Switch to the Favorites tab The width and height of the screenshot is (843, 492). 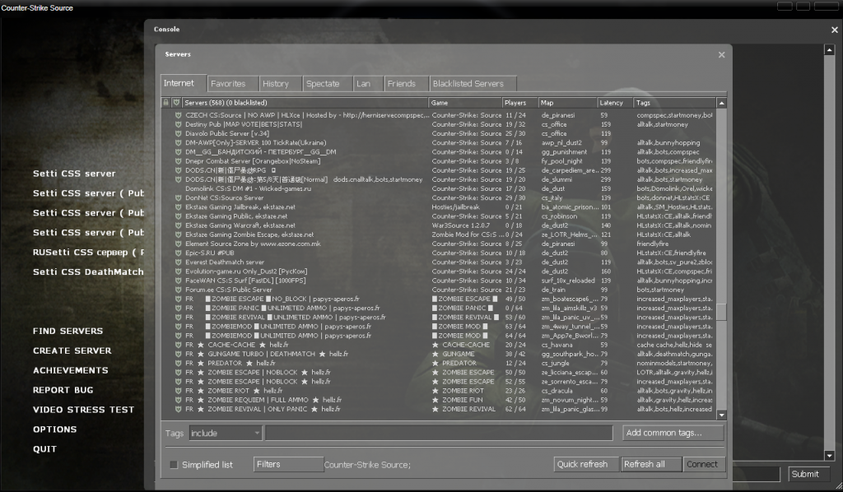(x=231, y=84)
